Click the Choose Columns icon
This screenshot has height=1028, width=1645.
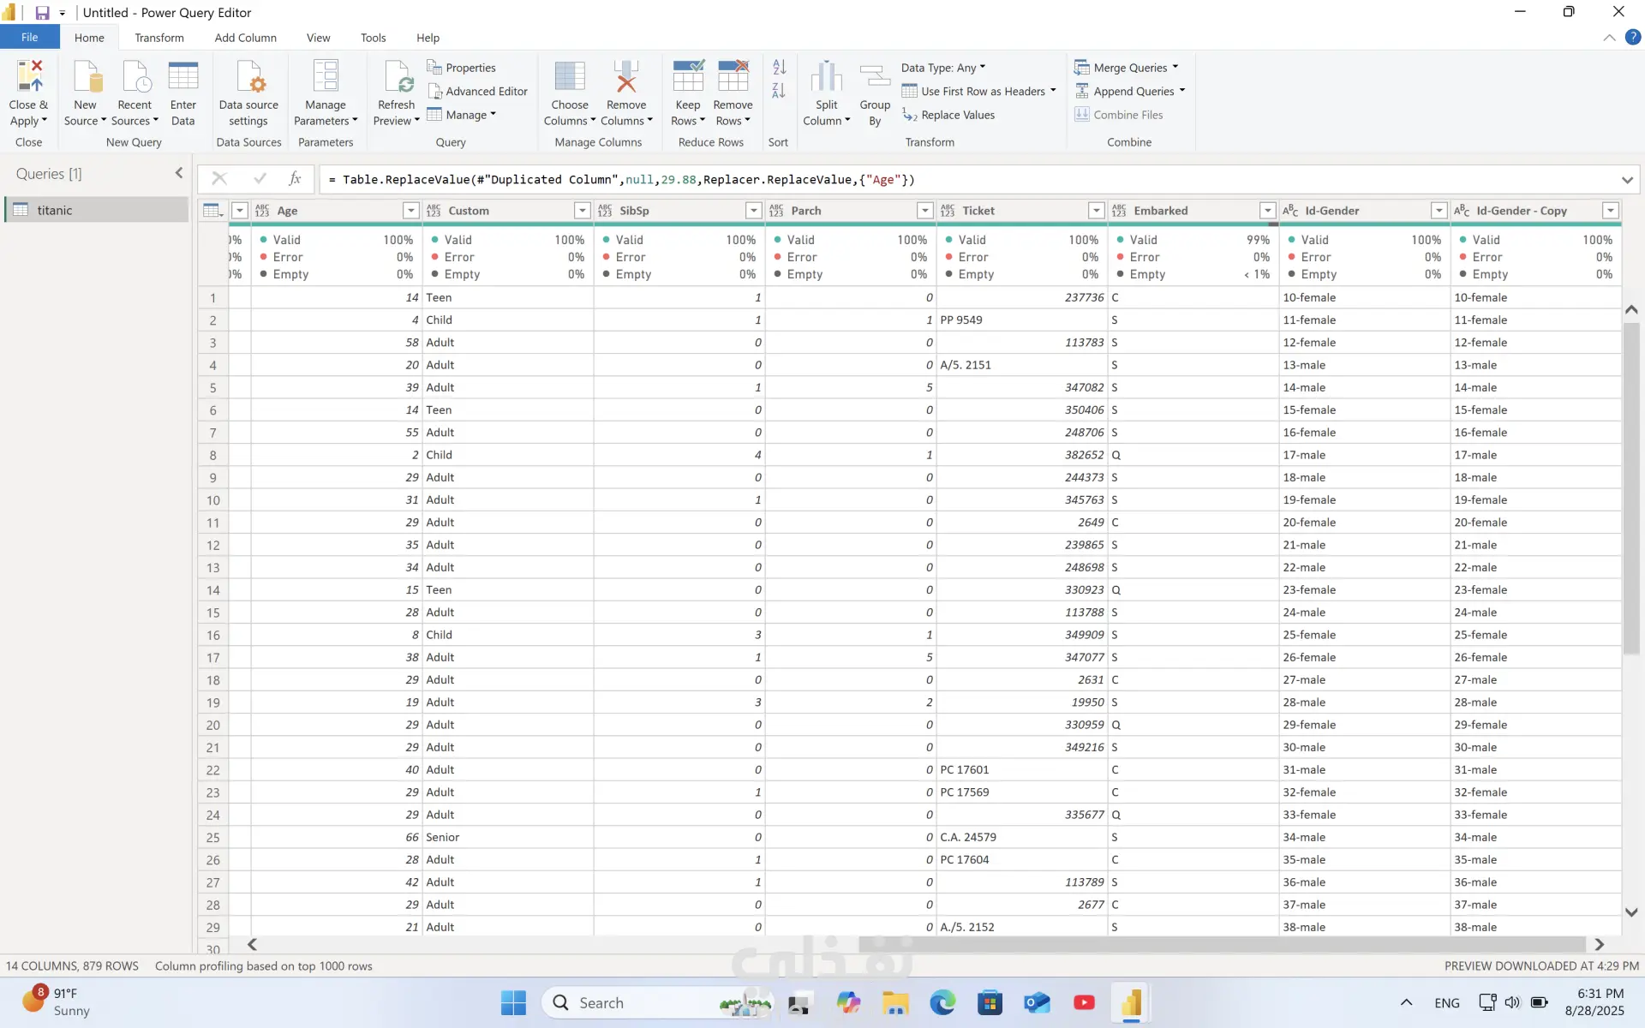click(x=570, y=77)
